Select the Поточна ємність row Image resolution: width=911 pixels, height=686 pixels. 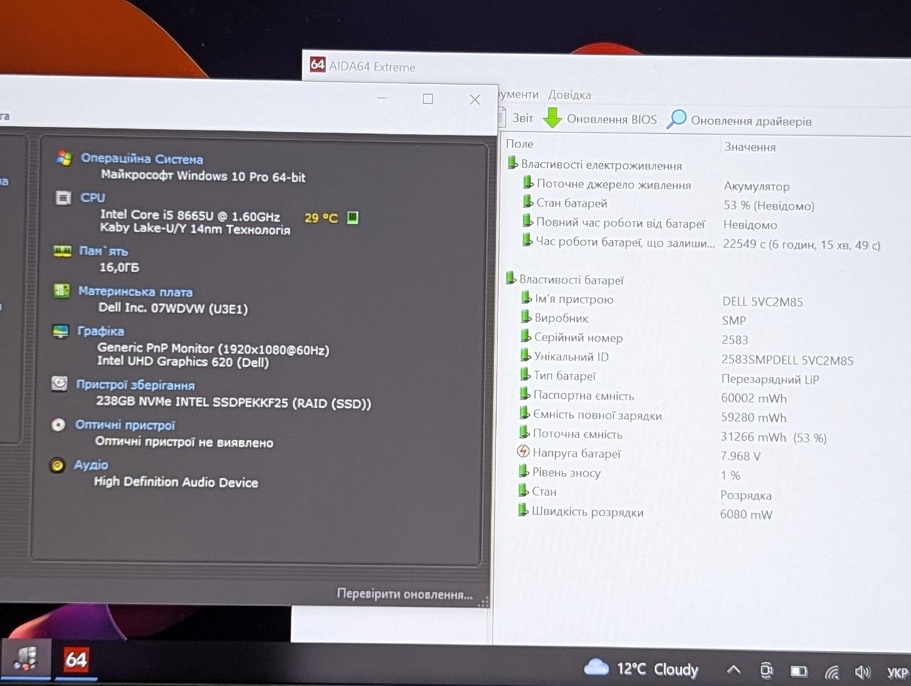coord(577,434)
